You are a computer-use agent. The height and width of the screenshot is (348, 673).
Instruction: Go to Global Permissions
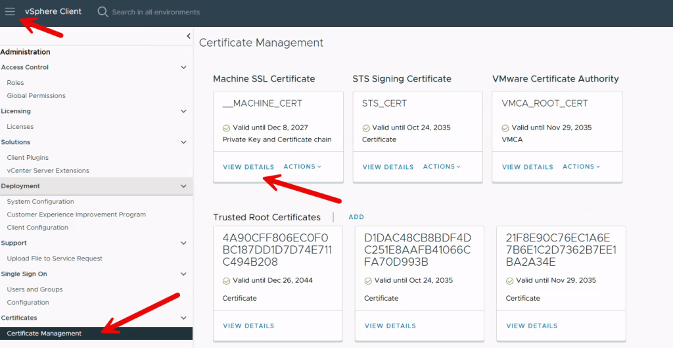36,95
